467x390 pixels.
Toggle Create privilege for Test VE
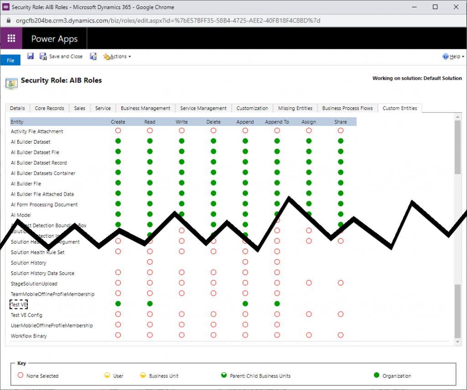pos(118,304)
